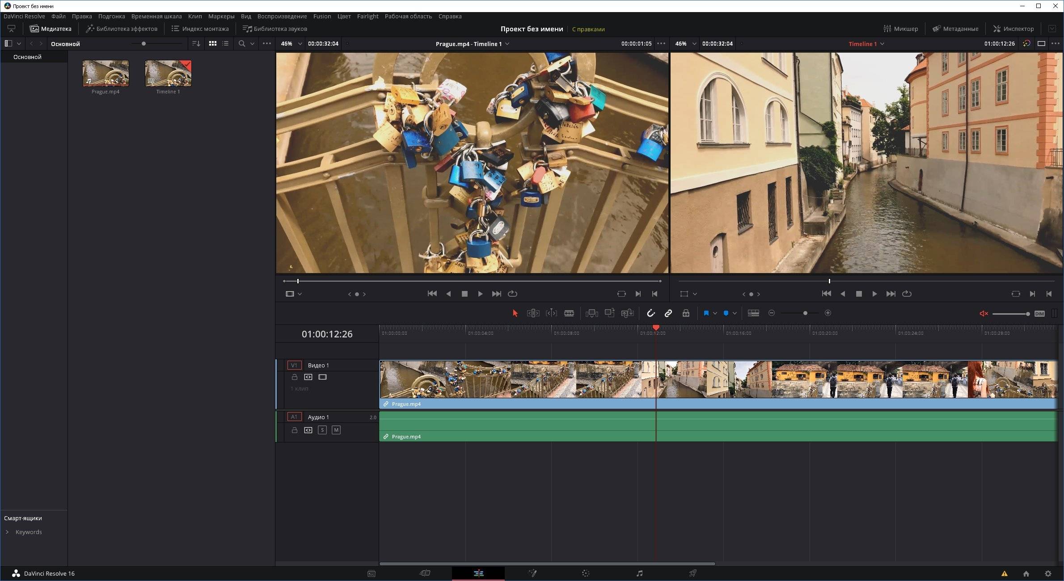
Task: Toggle auto track selector on Видео 1
Action: coord(308,377)
